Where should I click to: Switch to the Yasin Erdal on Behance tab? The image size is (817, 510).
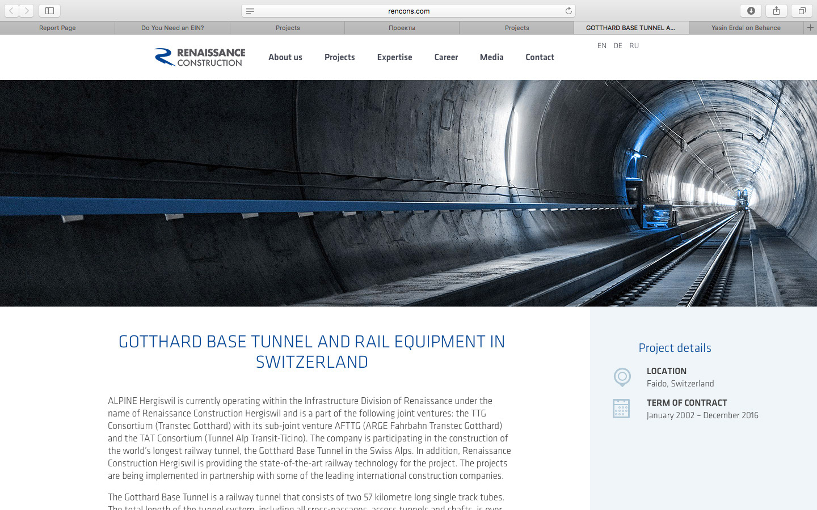coord(746,28)
